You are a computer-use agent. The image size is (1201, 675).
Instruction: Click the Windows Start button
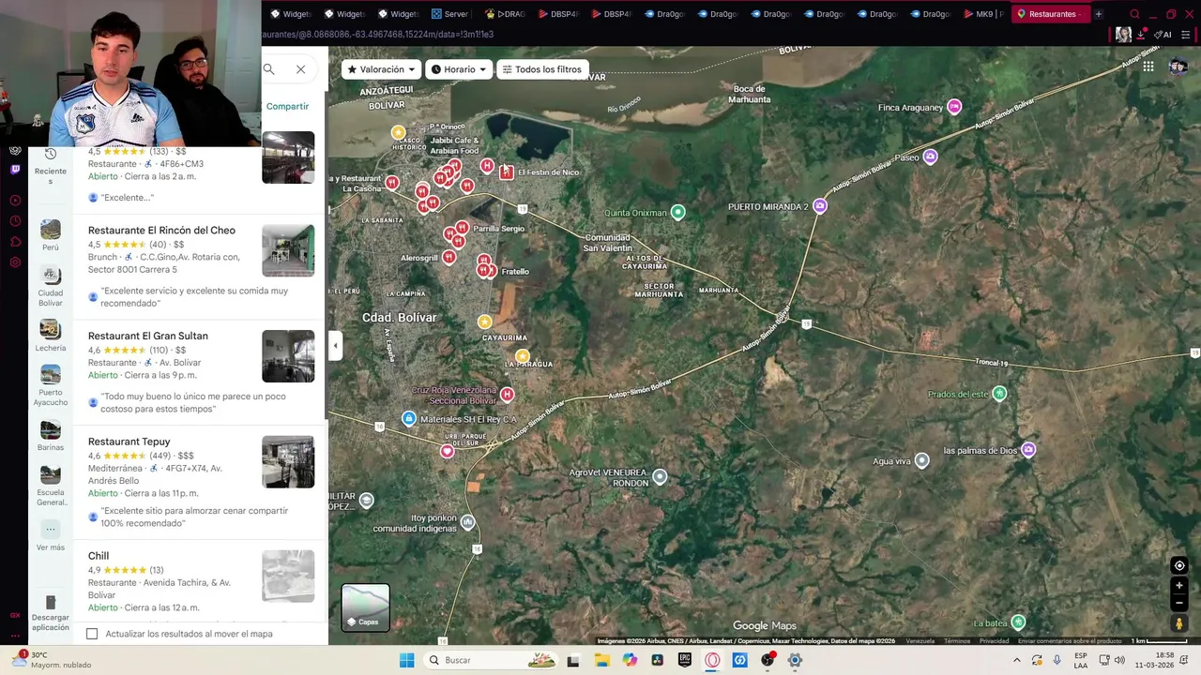coord(406,660)
